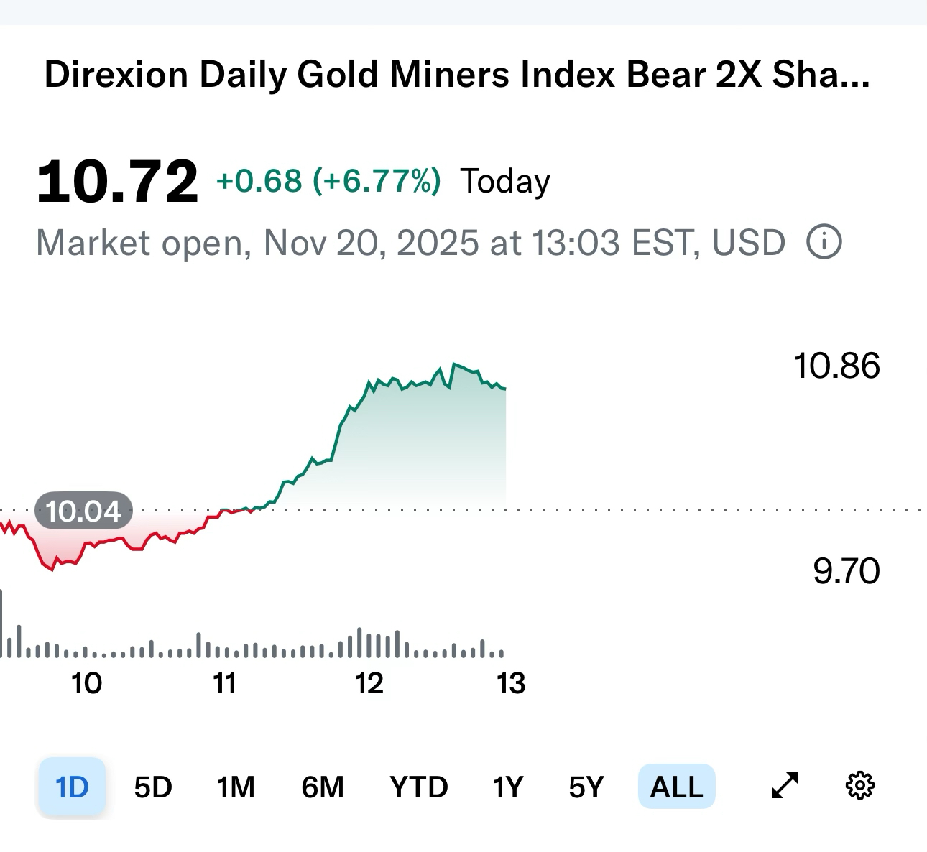Switch to 1M time range
Screen dimensions: 927x852
236,787
